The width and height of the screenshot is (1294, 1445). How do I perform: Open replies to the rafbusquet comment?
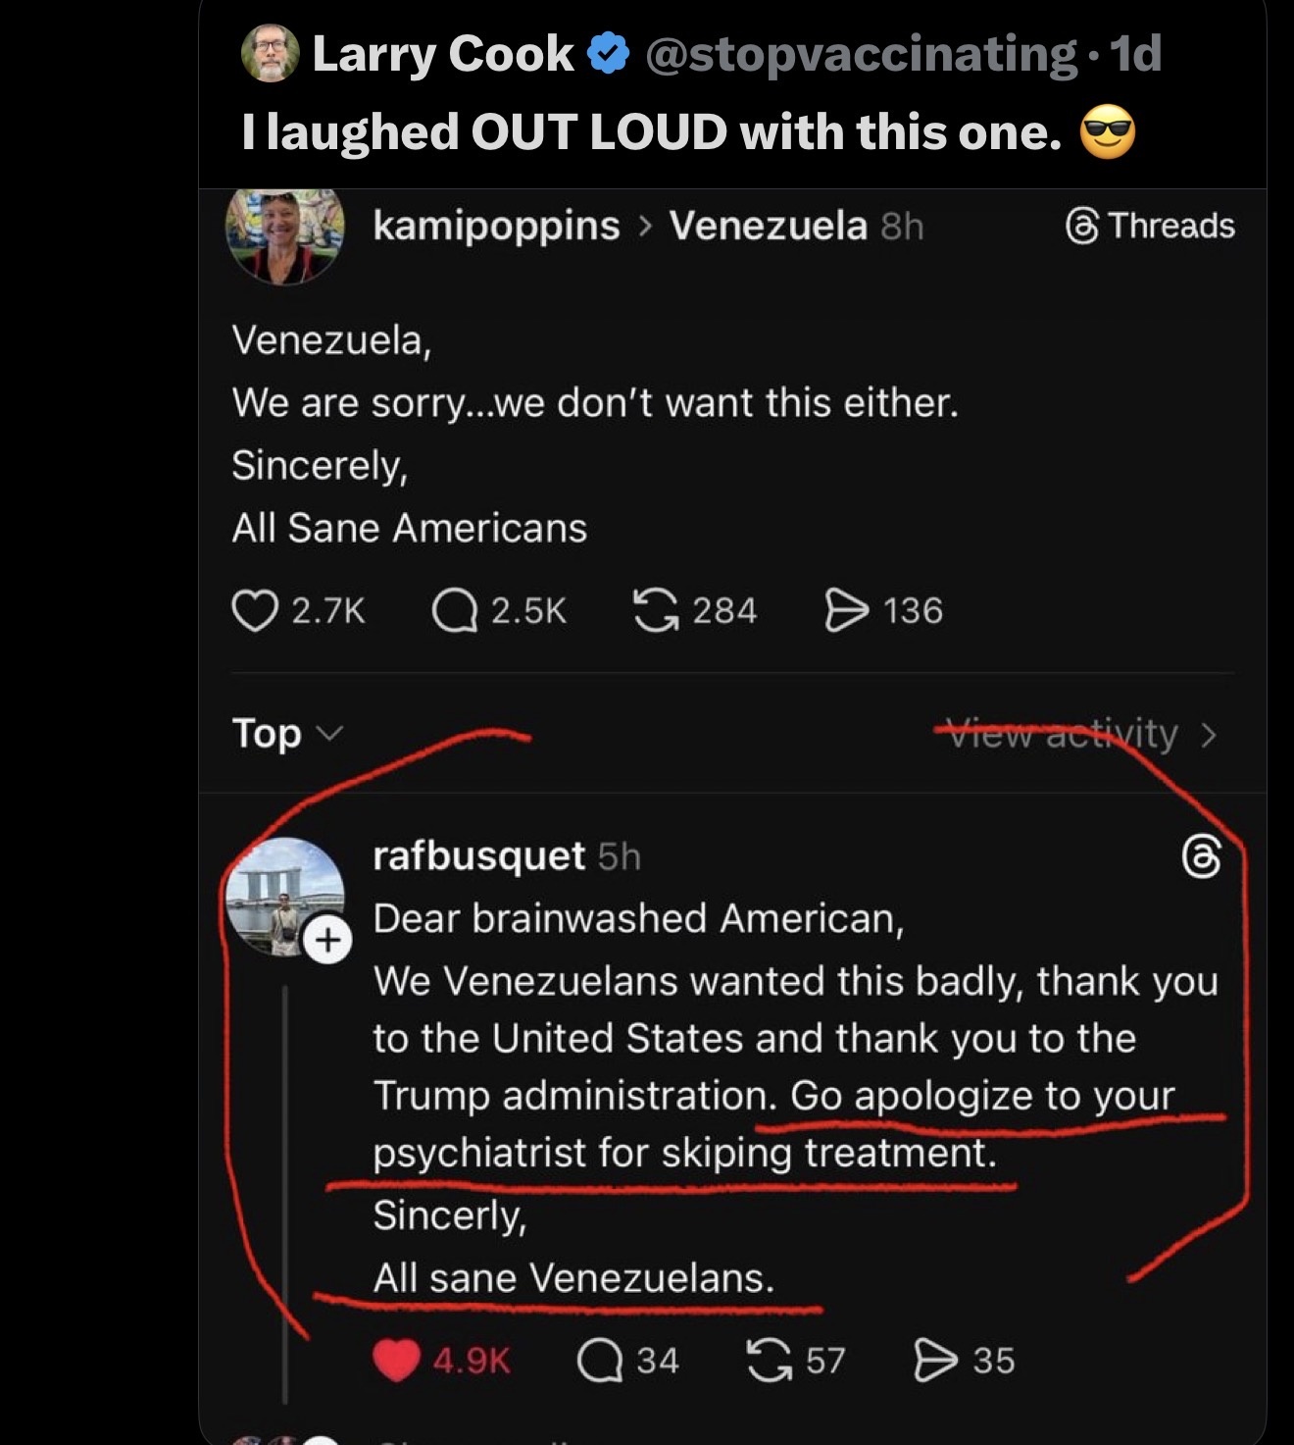[600, 1361]
